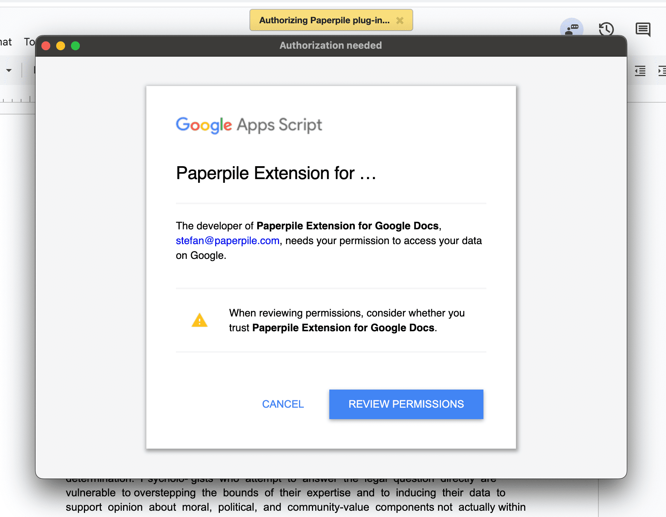This screenshot has height=517, width=666.
Task: Open the partially hidden Tools menu
Action: pyautogui.click(x=29, y=42)
